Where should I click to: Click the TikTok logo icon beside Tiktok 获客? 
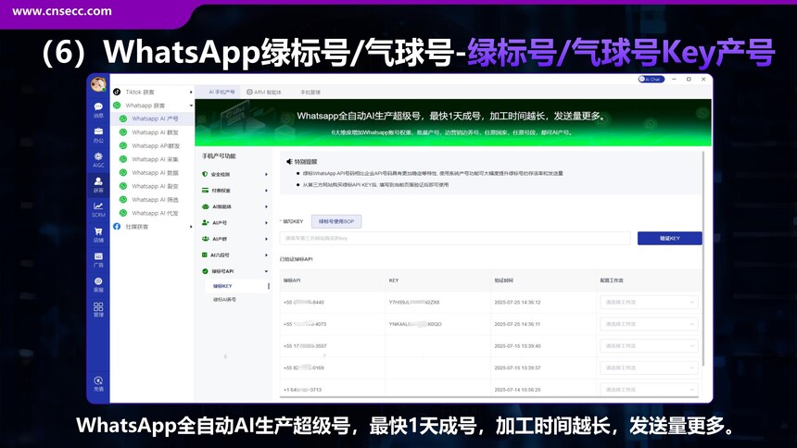click(x=117, y=92)
